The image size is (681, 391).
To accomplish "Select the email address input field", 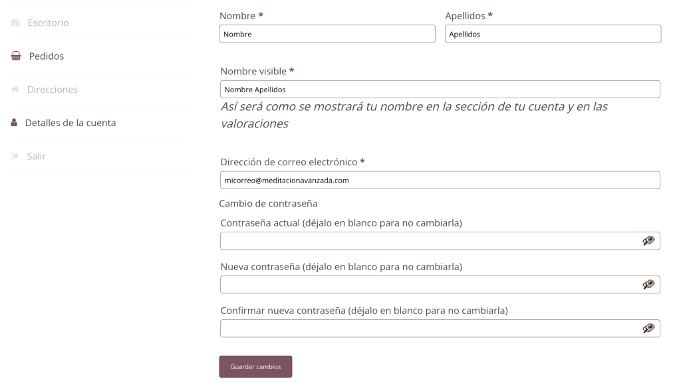I will click(x=439, y=180).
